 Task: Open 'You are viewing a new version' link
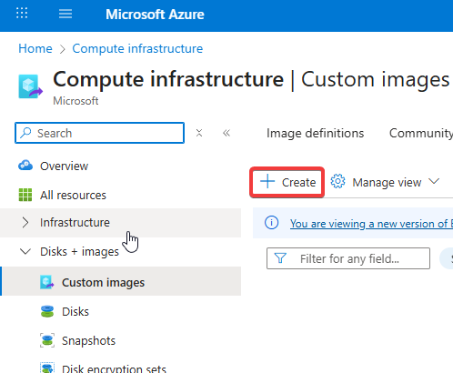371,224
